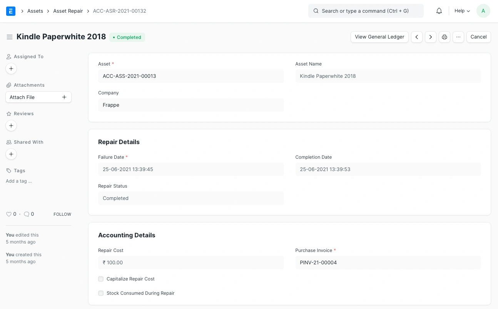
Task: Click the print icon button
Action: [x=445, y=37]
